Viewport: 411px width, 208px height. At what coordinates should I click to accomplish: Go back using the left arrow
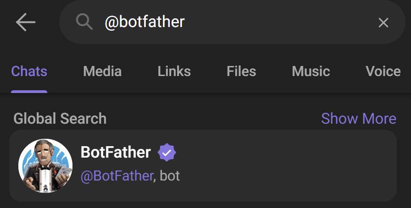(26, 22)
